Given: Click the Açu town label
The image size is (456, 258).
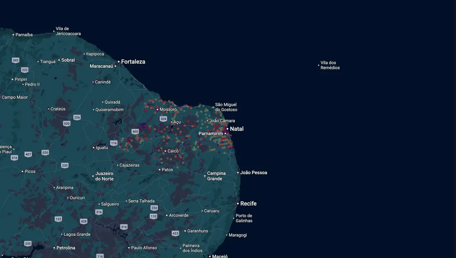Looking at the screenshot, I should tap(177, 122).
